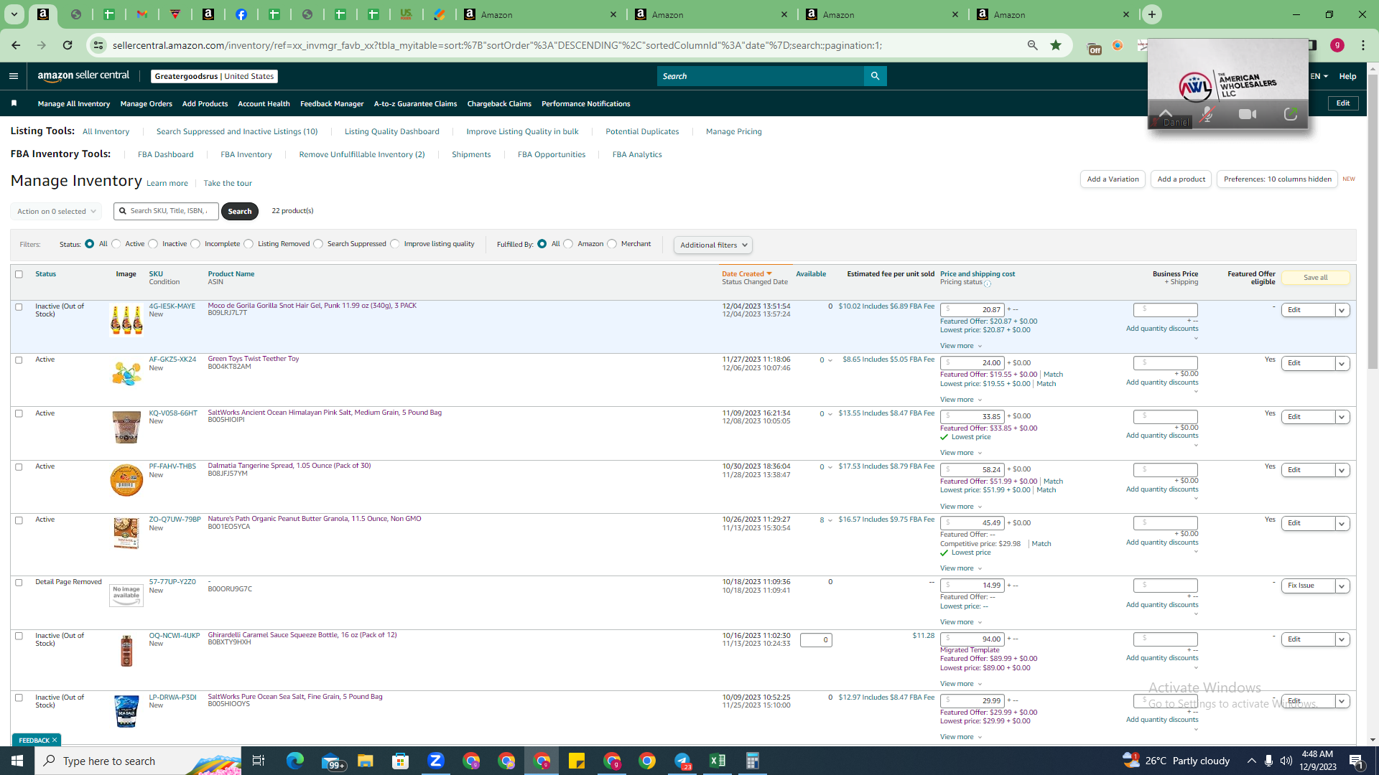Open File Explorer from the taskbar

(366, 761)
